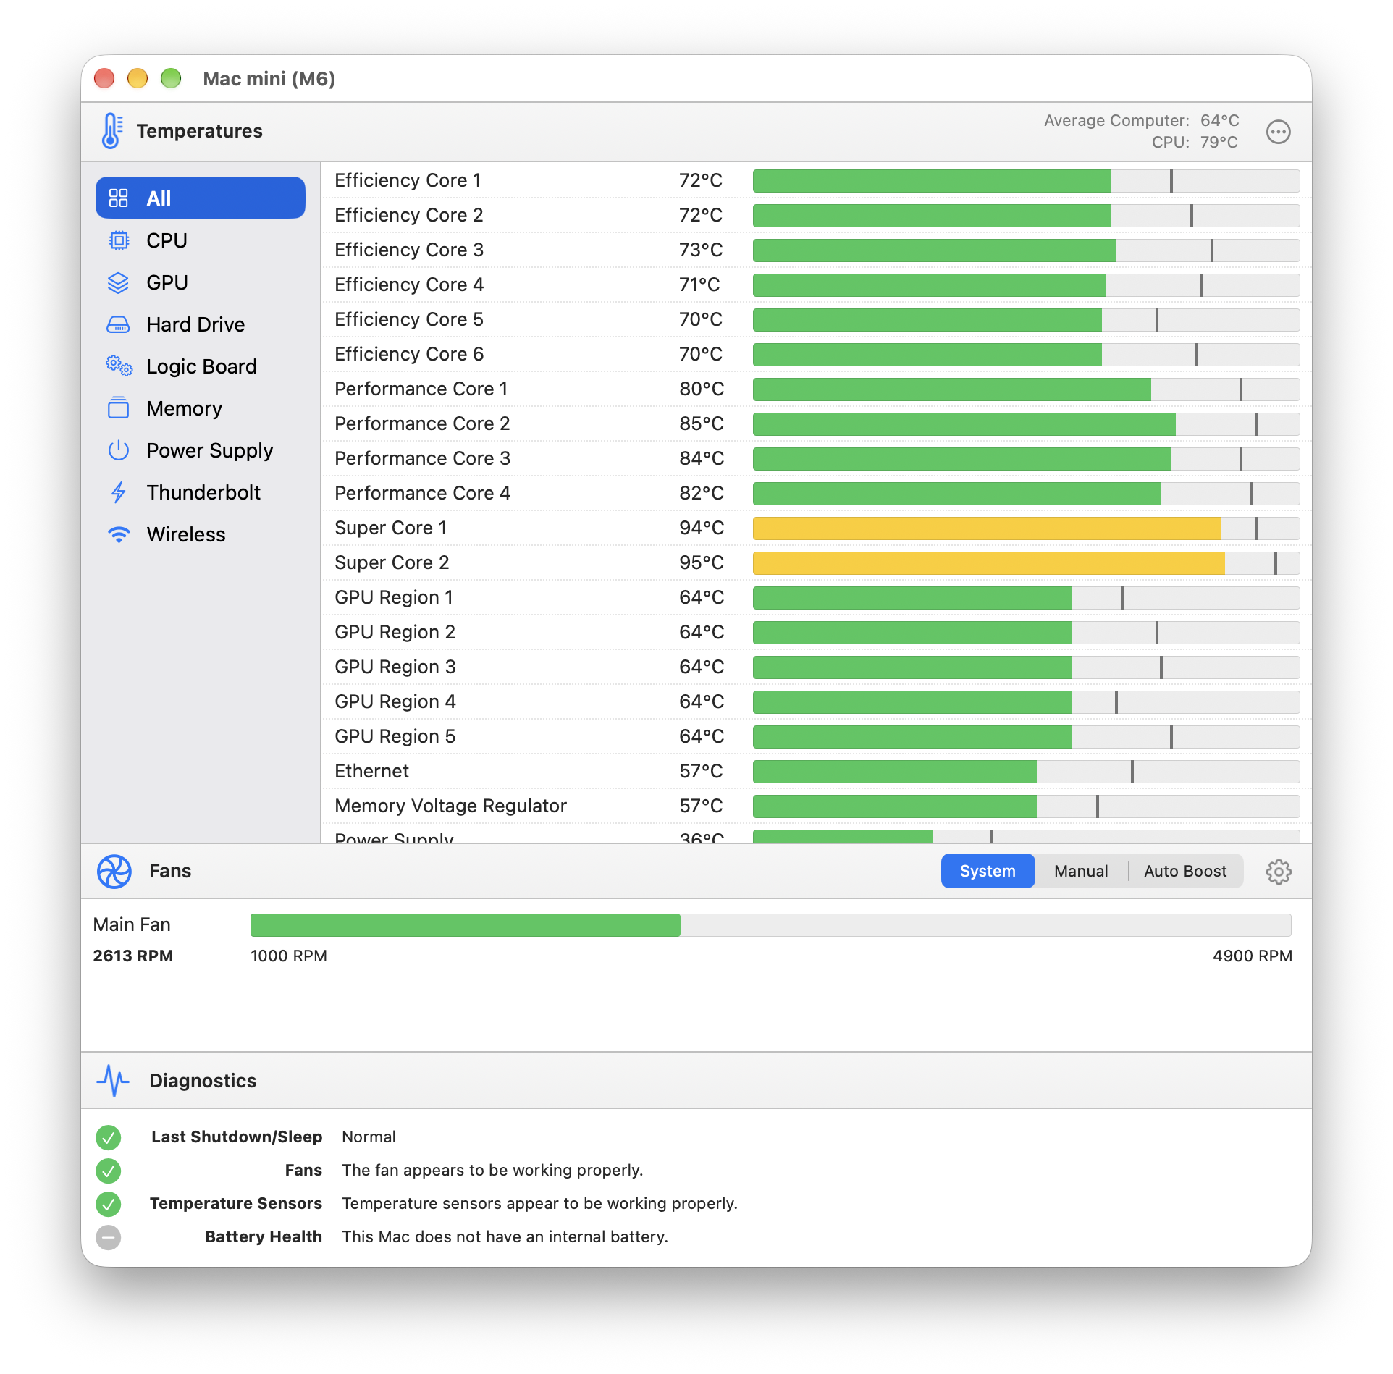Click the Performance Core 4 row label

tap(423, 493)
